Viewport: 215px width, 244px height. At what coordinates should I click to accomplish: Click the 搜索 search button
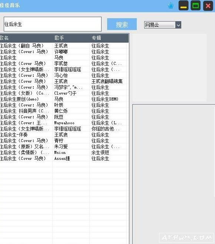[x=122, y=24]
